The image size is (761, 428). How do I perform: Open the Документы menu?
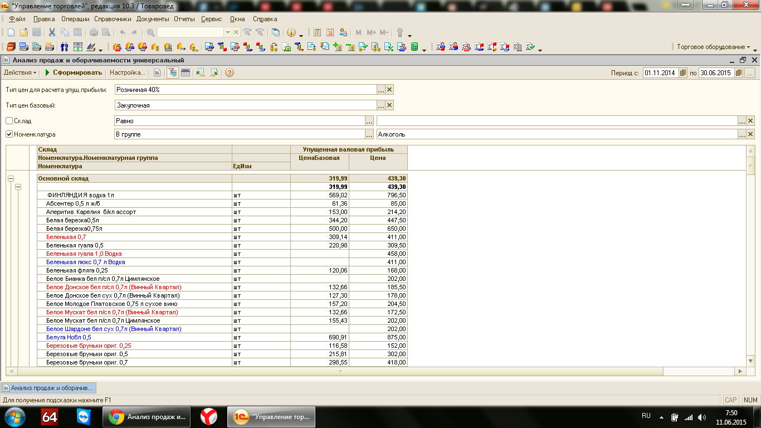pos(153,19)
